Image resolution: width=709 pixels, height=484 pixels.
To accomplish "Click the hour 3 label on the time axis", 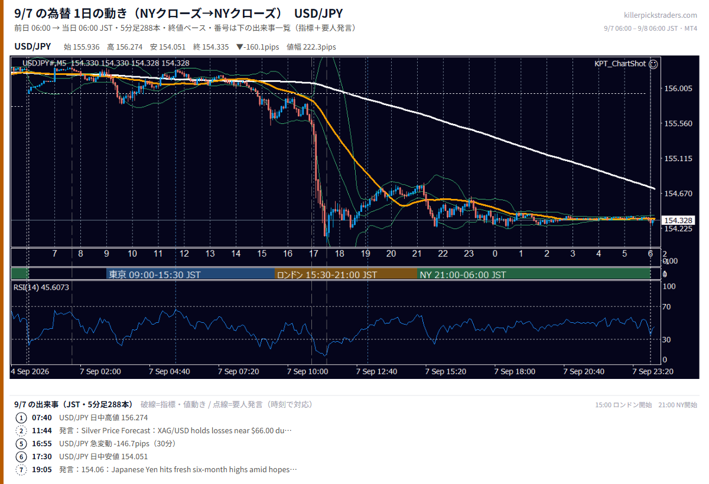I will (x=573, y=254).
